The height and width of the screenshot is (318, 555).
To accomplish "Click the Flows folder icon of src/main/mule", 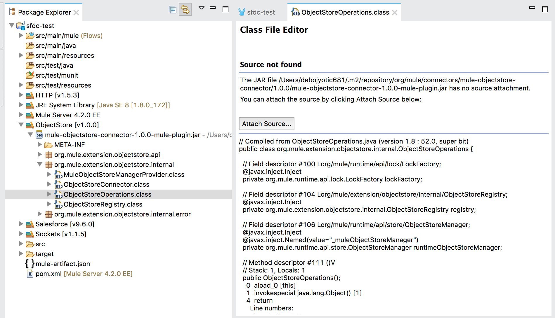I will click(x=30, y=35).
